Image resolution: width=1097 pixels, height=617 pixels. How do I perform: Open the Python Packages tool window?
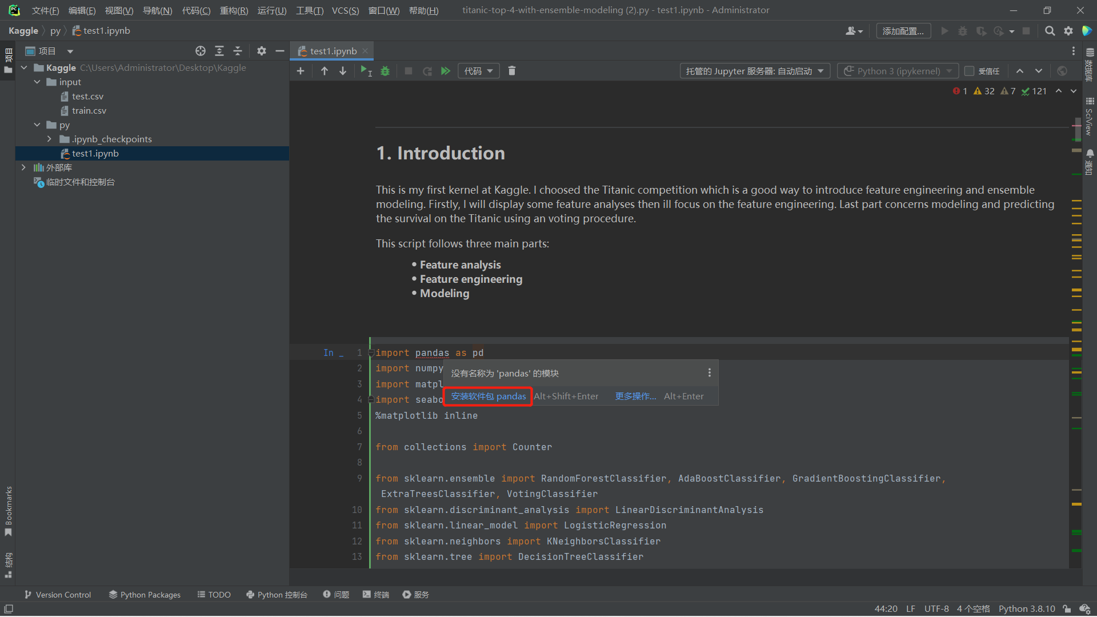pos(145,595)
